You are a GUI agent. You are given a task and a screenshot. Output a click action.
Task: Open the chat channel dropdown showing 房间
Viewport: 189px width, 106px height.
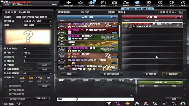pyautogui.click(x=66, y=99)
